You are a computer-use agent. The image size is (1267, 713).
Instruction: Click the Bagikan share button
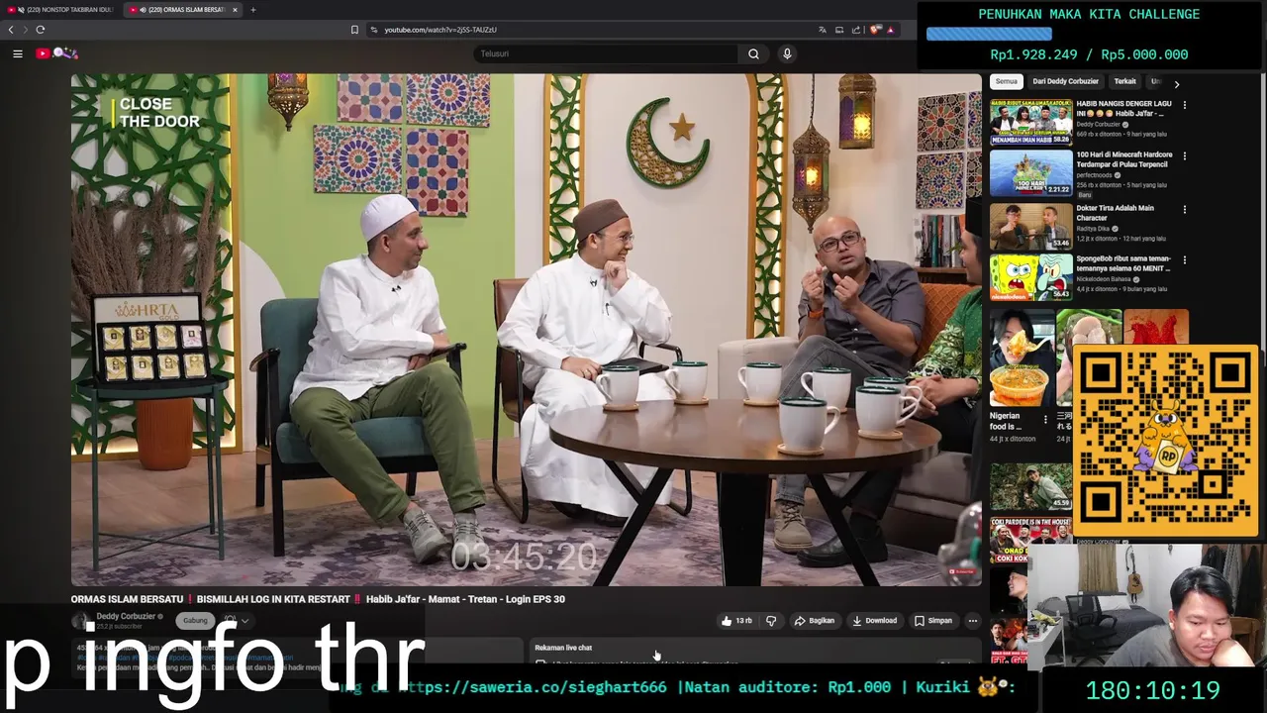[x=815, y=621]
